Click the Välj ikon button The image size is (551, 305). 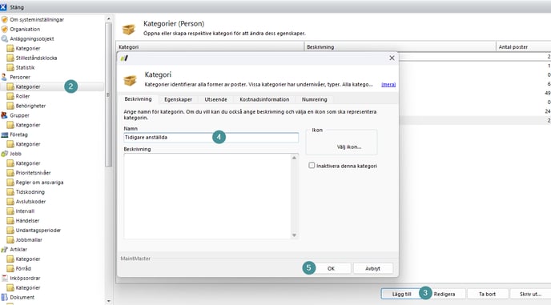[349, 146]
